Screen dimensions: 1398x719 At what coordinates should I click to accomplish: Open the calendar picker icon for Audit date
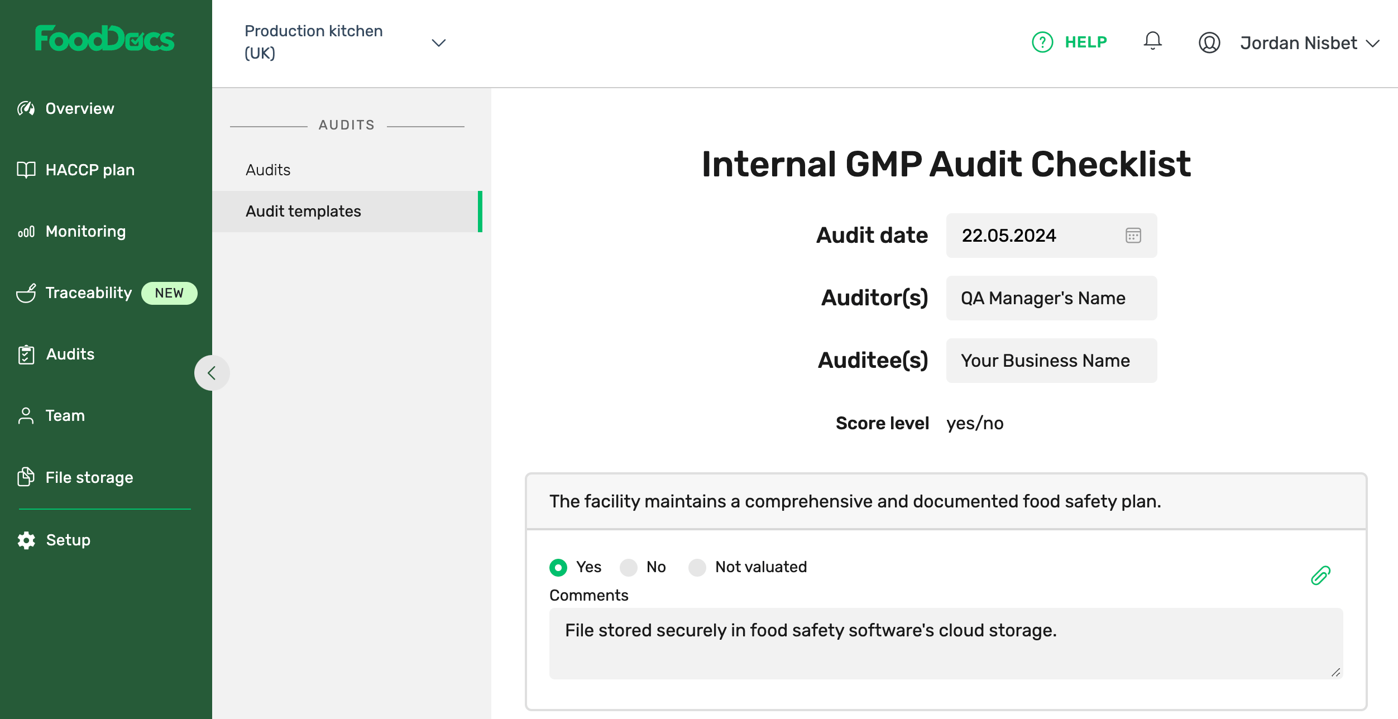pos(1133,236)
